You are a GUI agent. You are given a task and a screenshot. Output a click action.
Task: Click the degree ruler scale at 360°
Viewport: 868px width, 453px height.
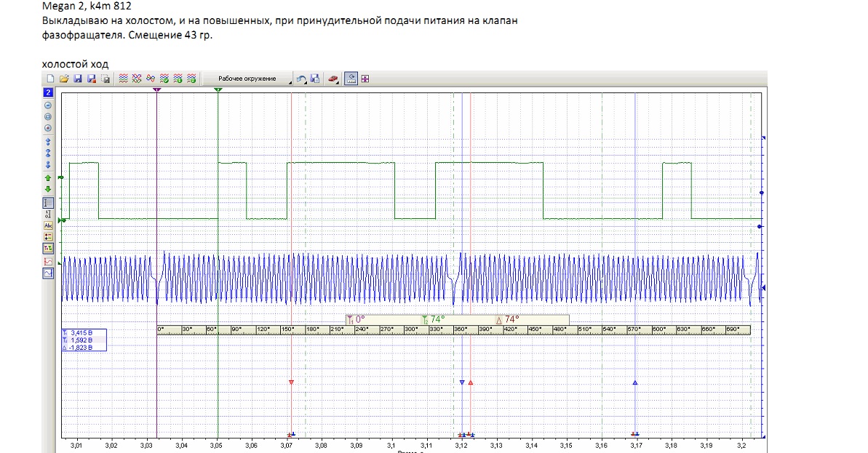click(460, 329)
